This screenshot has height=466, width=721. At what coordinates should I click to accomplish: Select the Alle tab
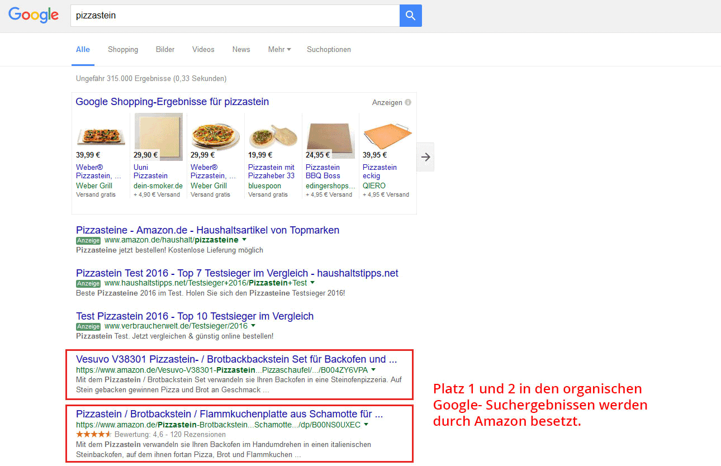pyautogui.click(x=83, y=49)
